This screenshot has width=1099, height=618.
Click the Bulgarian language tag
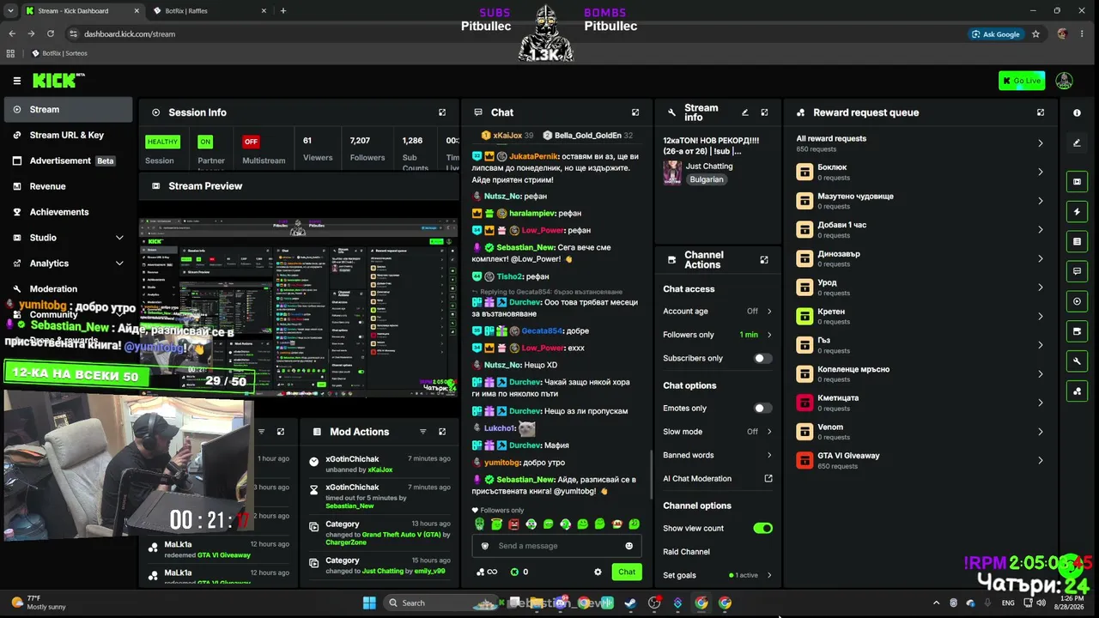tap(707, 179)
